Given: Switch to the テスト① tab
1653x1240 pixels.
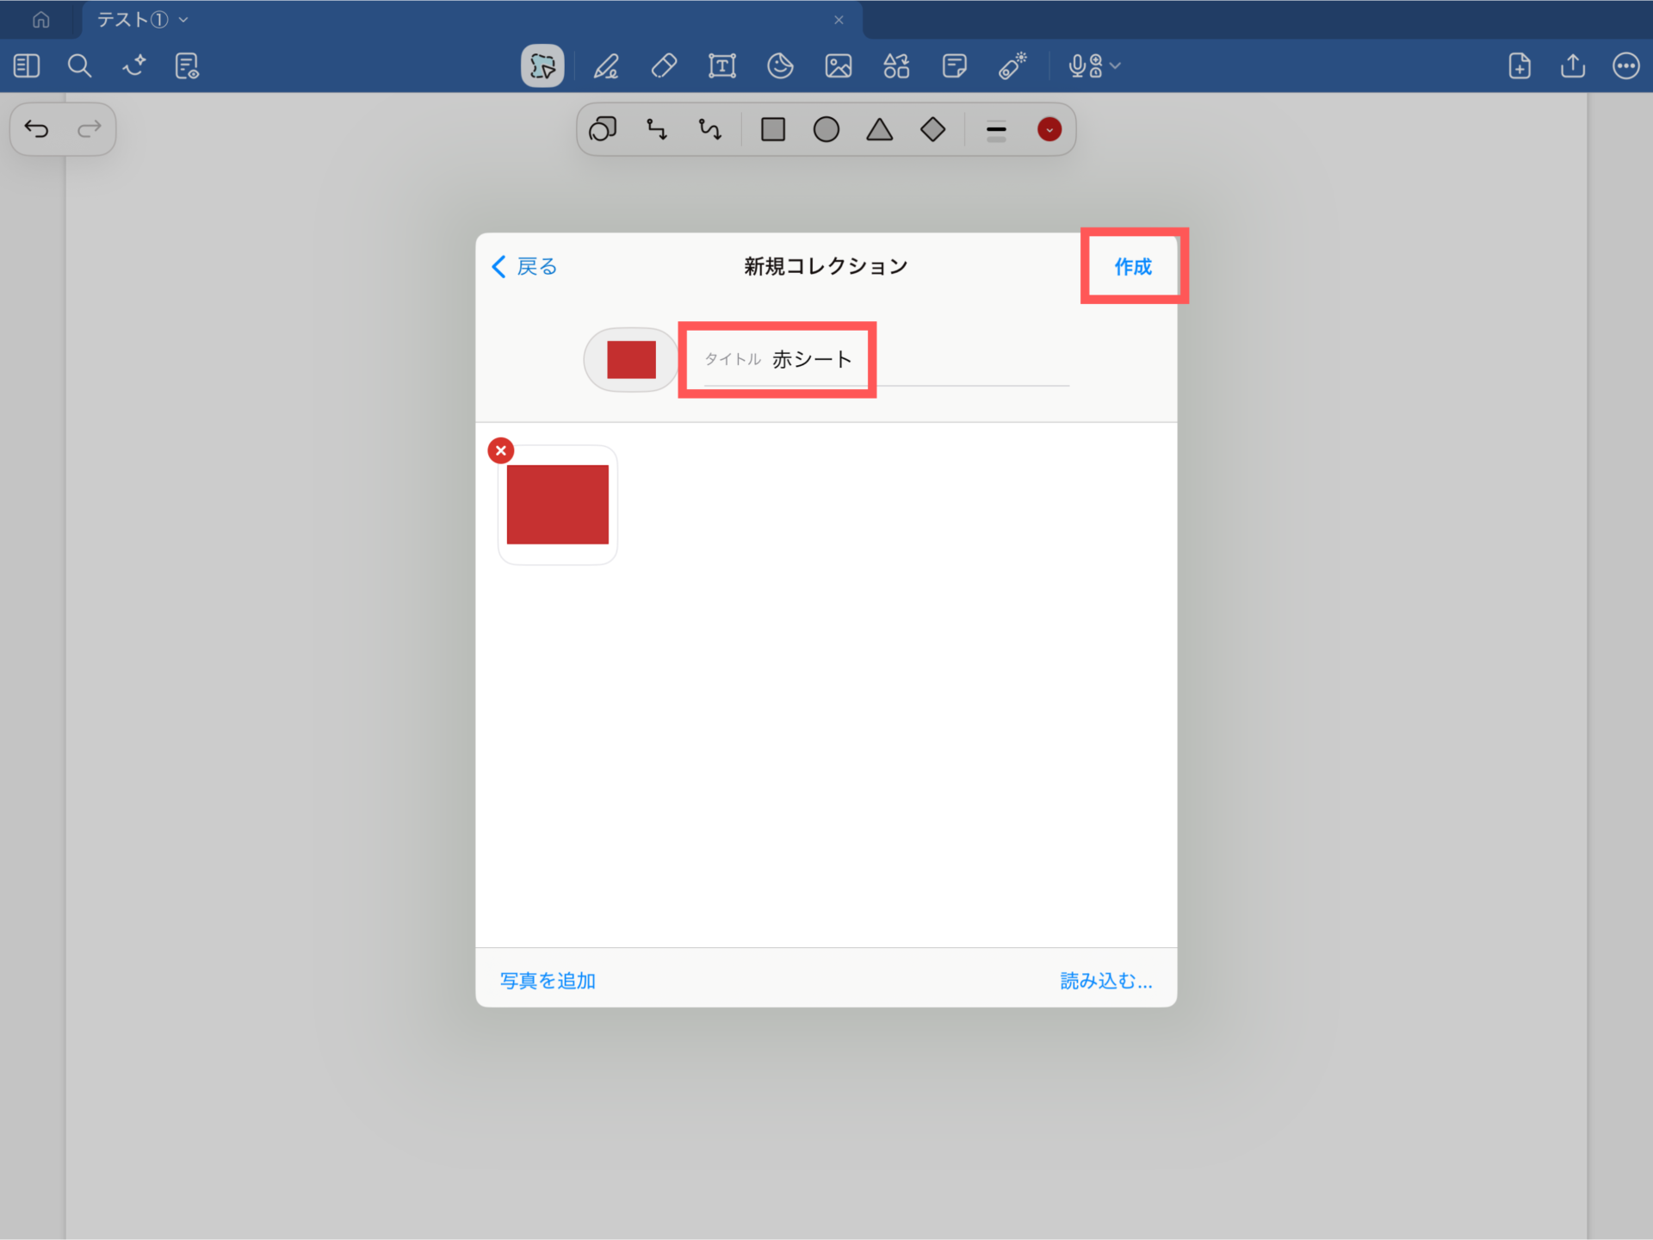Looking at the screenshot, I should click(132, 20).
